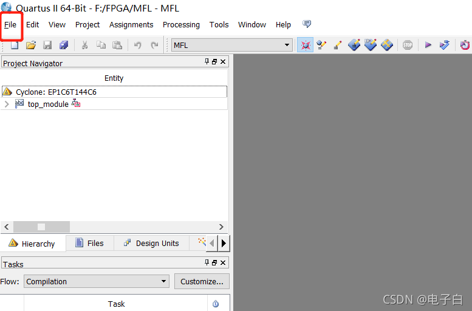472x311 pixels.
Task: Pin the Project Navigator panel
Action: pos(207,61)
